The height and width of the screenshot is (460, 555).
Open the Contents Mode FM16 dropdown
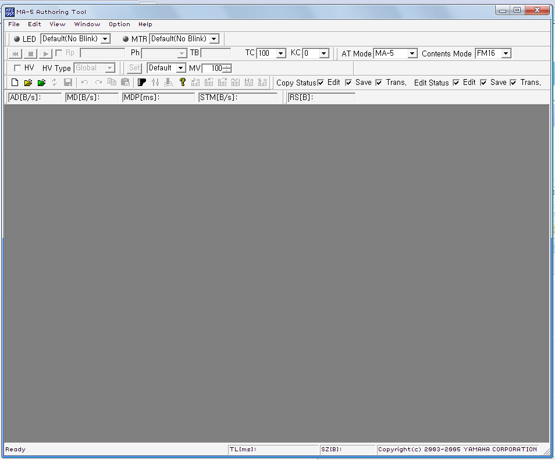click(x=506, y=54)
